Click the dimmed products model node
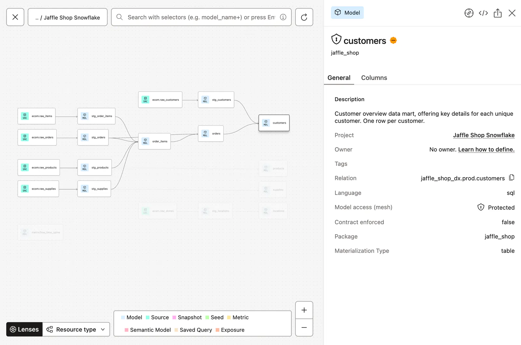 pos(273,168)
